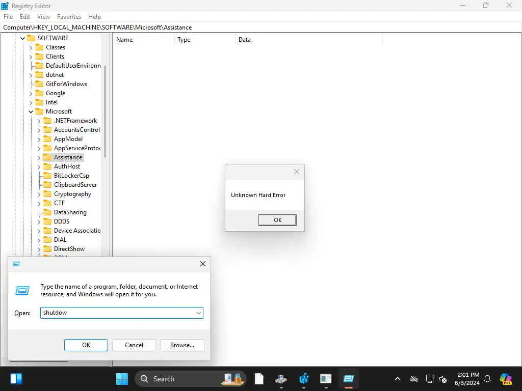Open the notifications bell
The image size is (522, 391).
point(487,379)
